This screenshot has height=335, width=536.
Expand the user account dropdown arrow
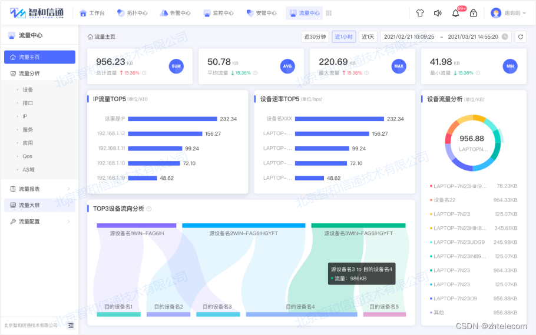click(524, 14)
